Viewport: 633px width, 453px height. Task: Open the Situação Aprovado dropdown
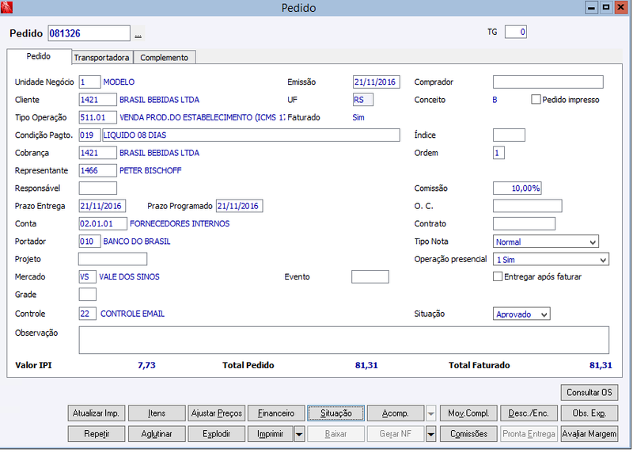click(544, 314)
